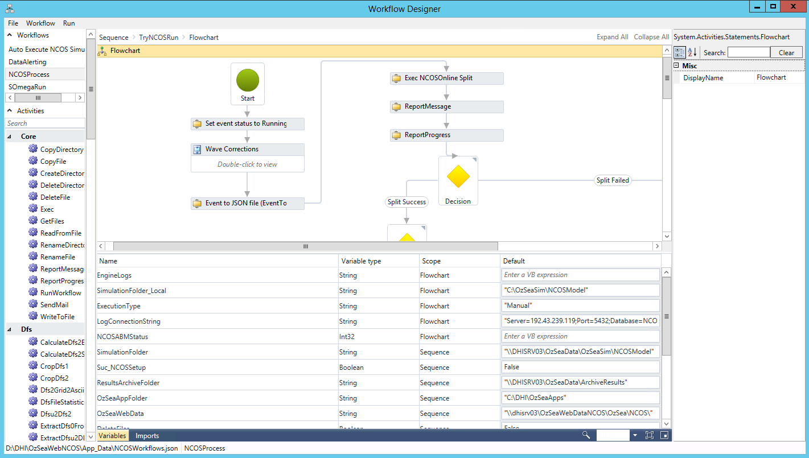The image size is (809, 458).
Task: Click the Suc_NCOSSetup default value False
Action: click(x=580, y=367)
